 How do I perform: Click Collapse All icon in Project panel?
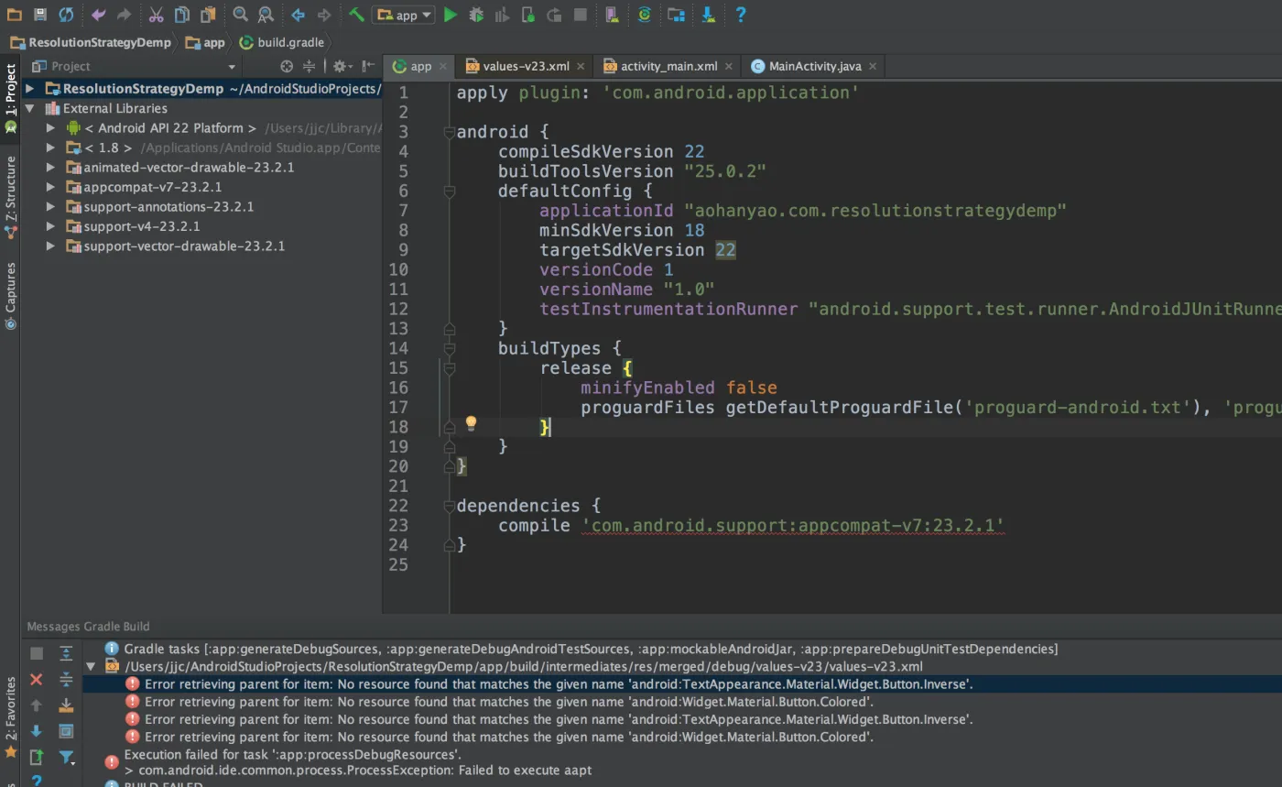coord(309,66)
